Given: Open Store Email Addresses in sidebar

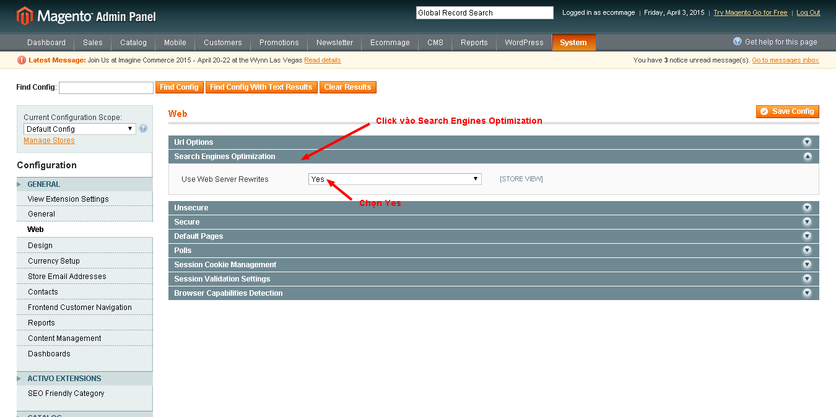Looking at the screenshot, I should (x=84, y=277).
